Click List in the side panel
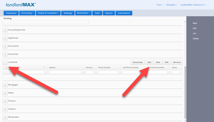 tap(194, 33)
